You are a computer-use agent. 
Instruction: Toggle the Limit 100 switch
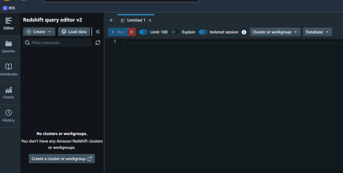coord(143,32)
